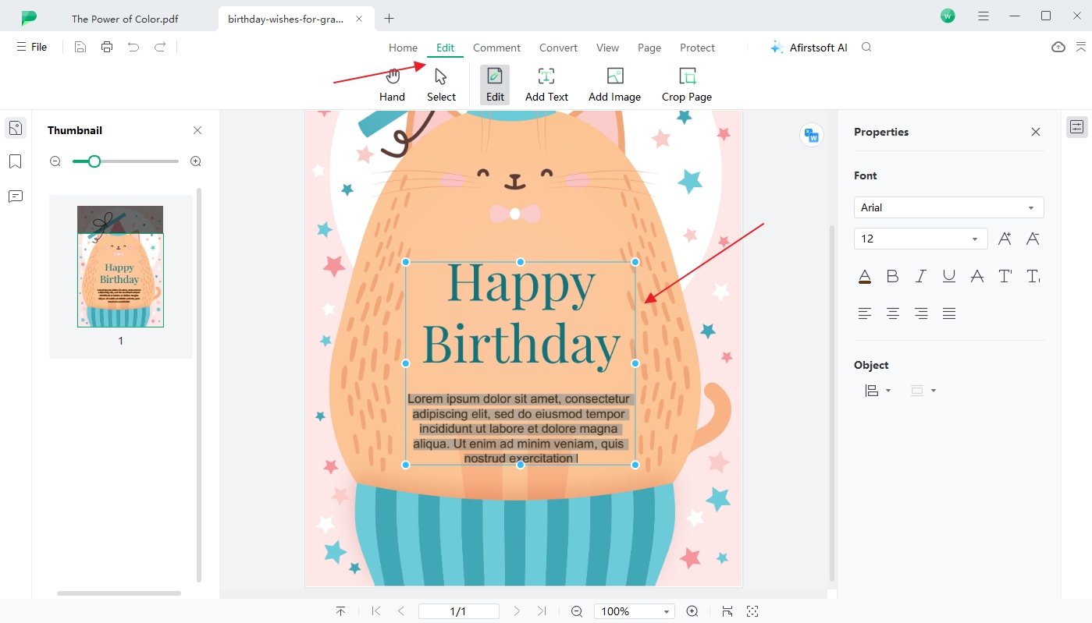Viewport: 1092px width, 623px height.
Task: Toggle italic formatting
Action: (x=921, y=276)
